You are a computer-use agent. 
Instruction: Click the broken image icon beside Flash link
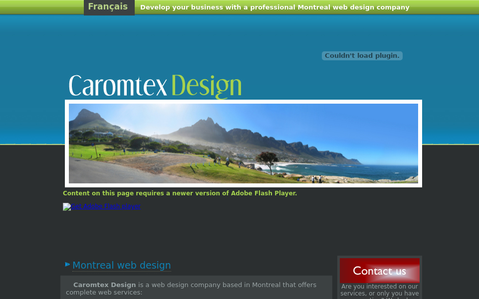pyautogui.click(x=66, y=206)
